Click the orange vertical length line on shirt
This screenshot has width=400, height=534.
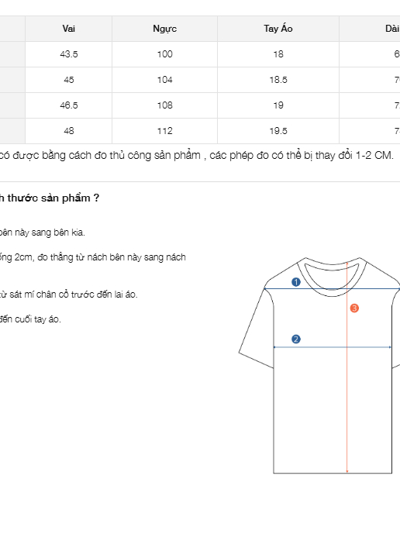(x=347, y=367)
